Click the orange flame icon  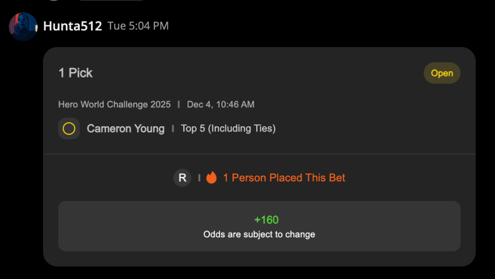(x=212, y=177)
